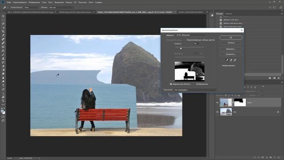Viewport: 284px width, 160px height.
Task: Open the Adjustments collapsed panel icon
Action: [x=212, y=15]
